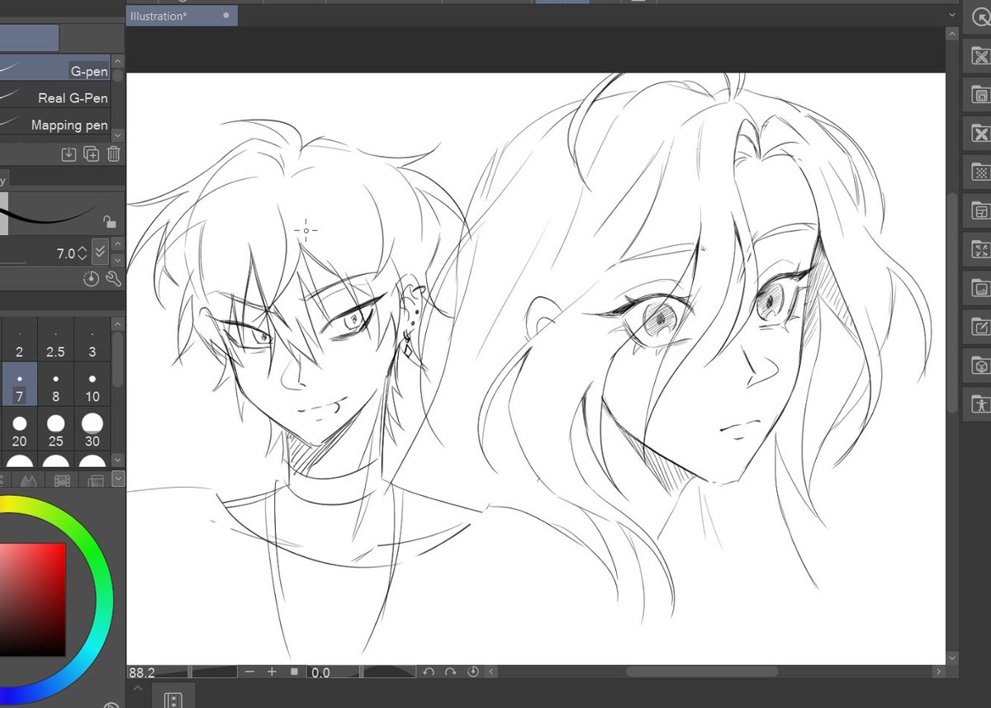Delete the current sub tool via trash icon

pos(113,153)
